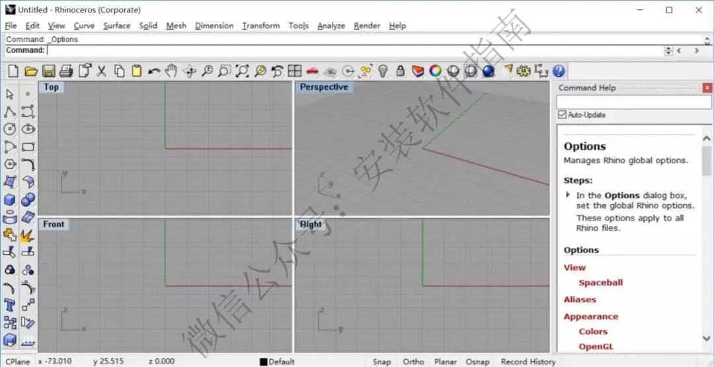Image resolution: width=714 pixels, height=367 pixels.
Task: Open the File menu
Action: click(11, 26)
